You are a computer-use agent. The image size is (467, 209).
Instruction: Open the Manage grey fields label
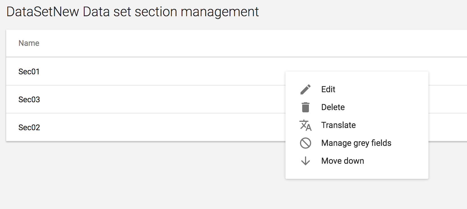[x=356, y=143]
